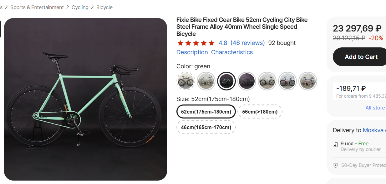Select the 56cm(>180cm) size option
Viewport: 386px width, 184px height.
coord(260,112)
